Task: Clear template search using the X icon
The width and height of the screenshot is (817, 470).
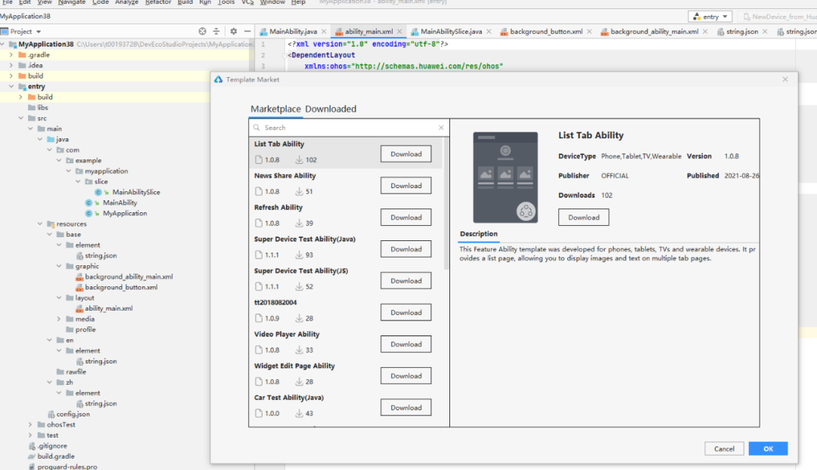Action: click(x=441, y=128)
